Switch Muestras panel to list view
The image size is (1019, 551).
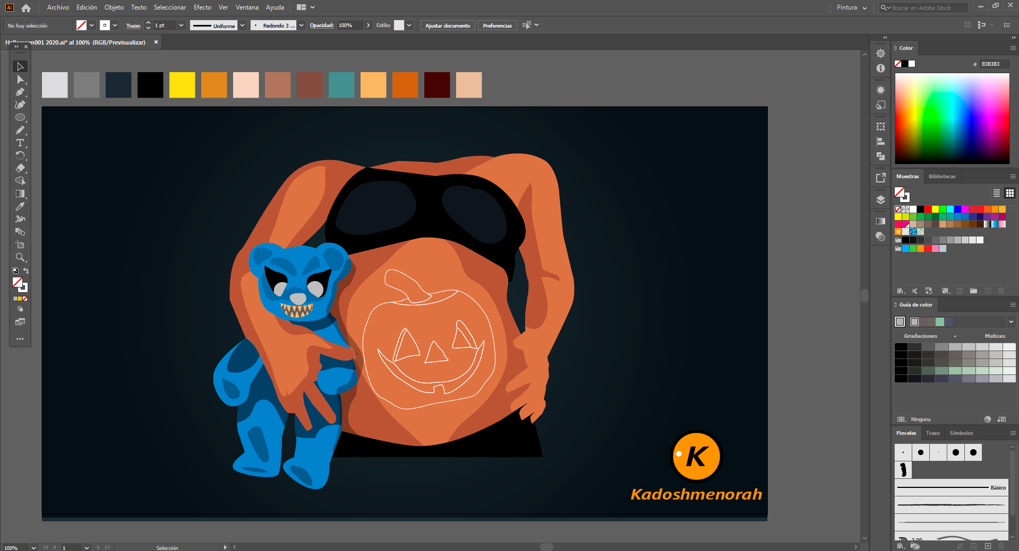pos(997,193)
